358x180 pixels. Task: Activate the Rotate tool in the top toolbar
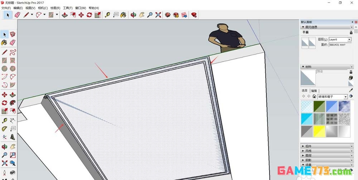89,15
